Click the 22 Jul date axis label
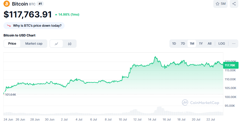 coord(211,119)
